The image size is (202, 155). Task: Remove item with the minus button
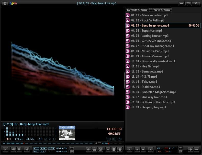(196, 149)
